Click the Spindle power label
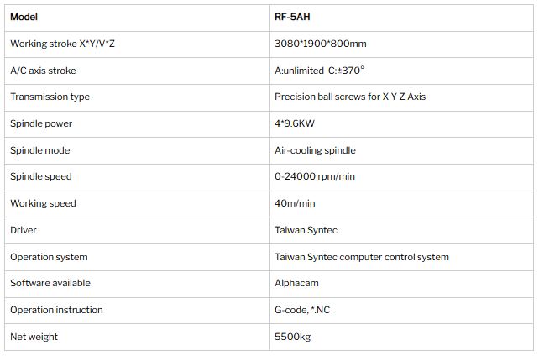Image resolution: width=539 pixels, height=356 pixels. 41,123
